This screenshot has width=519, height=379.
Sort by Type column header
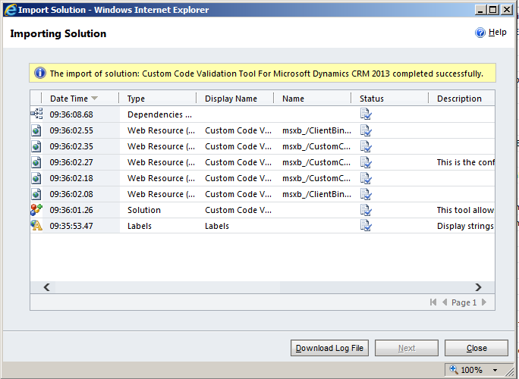point(157,99)
